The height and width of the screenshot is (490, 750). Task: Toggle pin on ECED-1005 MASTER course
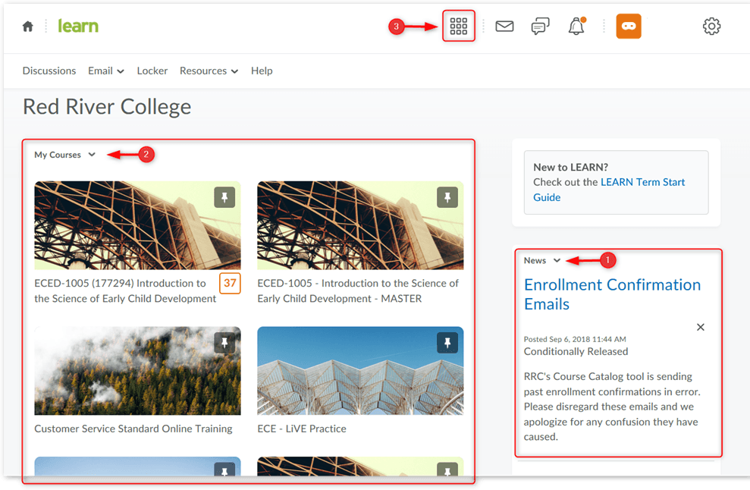click(x=447, y=197)
